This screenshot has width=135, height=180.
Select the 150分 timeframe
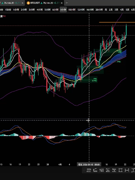[x=8, y=10]
